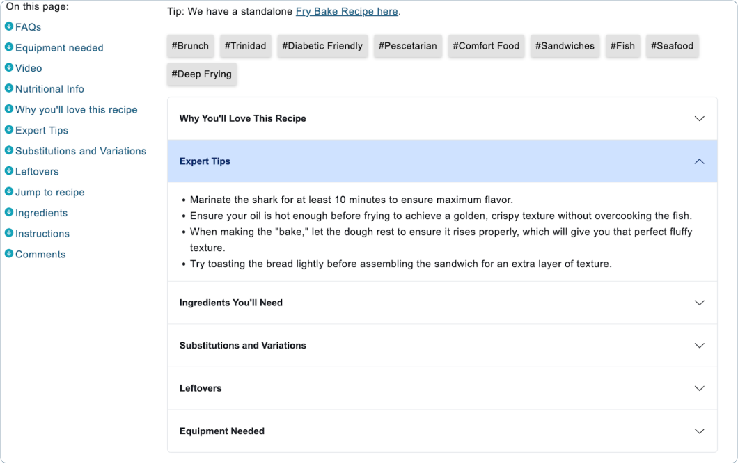Open the Fry Bake Recipe link
Viewport: 738px width, 464px height.
pyautogui.click(x=347, y=11)
